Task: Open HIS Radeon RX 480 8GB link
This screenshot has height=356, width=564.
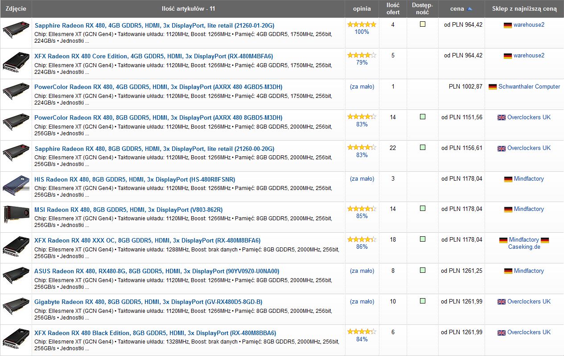Action: (x=135, y=179)
